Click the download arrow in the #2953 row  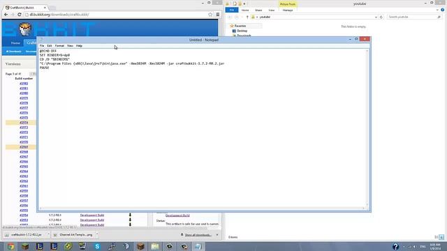(x=130, y=220)
